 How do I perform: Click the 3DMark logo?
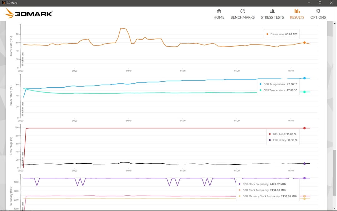(x=28, y=13)
